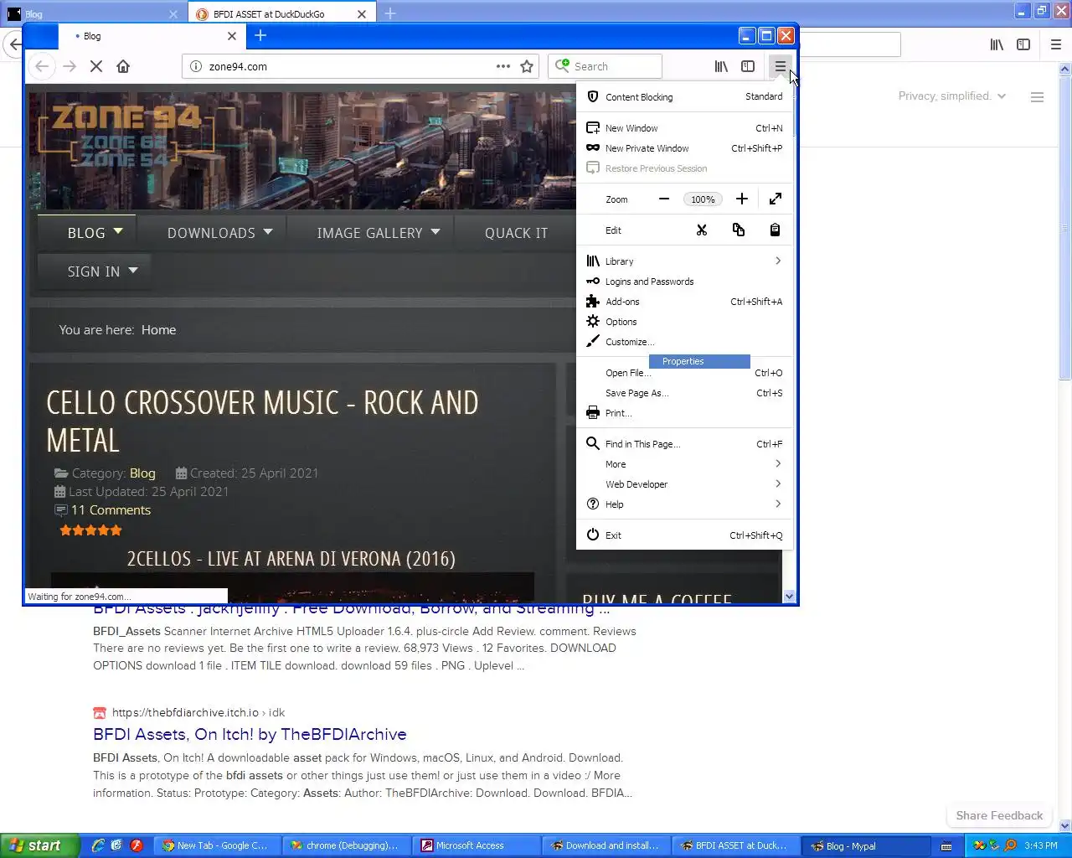Choose Save Page As... entry
Image resolution: width=1072 pixels, height=858 pixels.
[684, 393]
